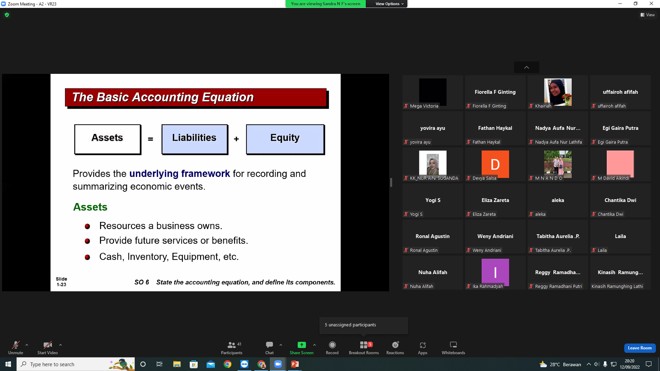Open PowerPoint from taskbar
Screen dimensions: 660x371
295,364
